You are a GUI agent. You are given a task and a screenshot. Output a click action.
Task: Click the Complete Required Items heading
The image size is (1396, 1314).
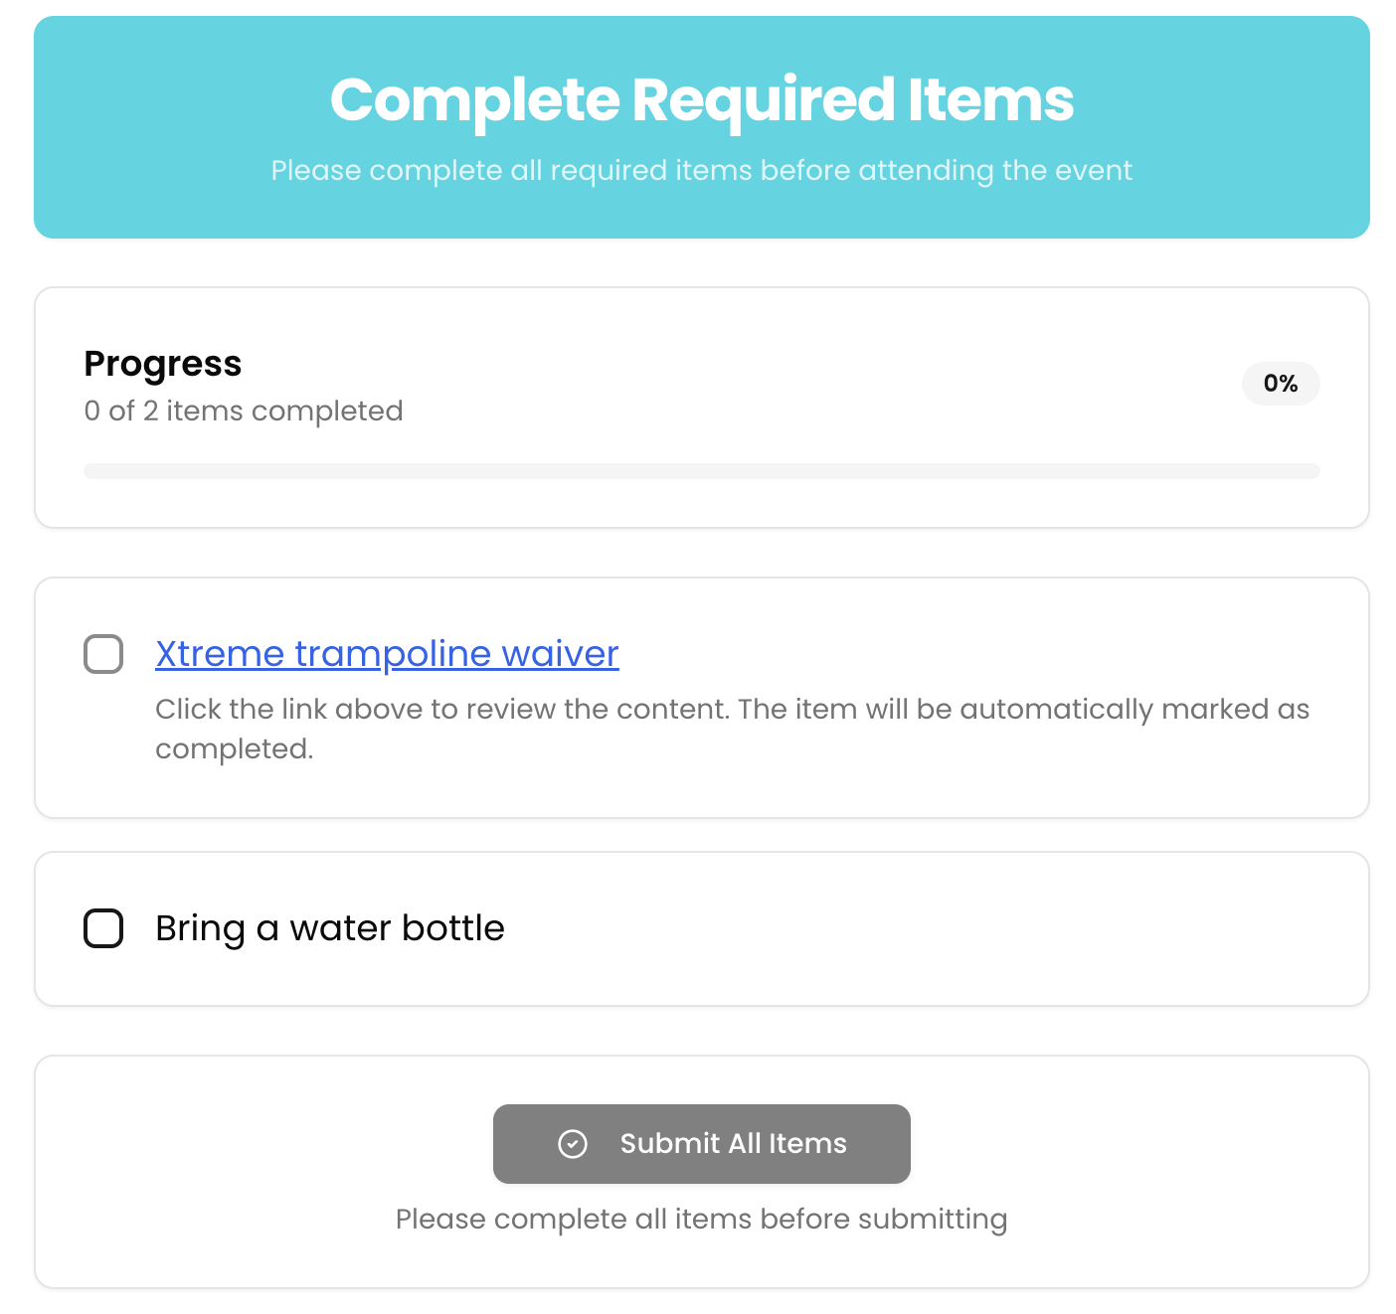tap(701, 100)
